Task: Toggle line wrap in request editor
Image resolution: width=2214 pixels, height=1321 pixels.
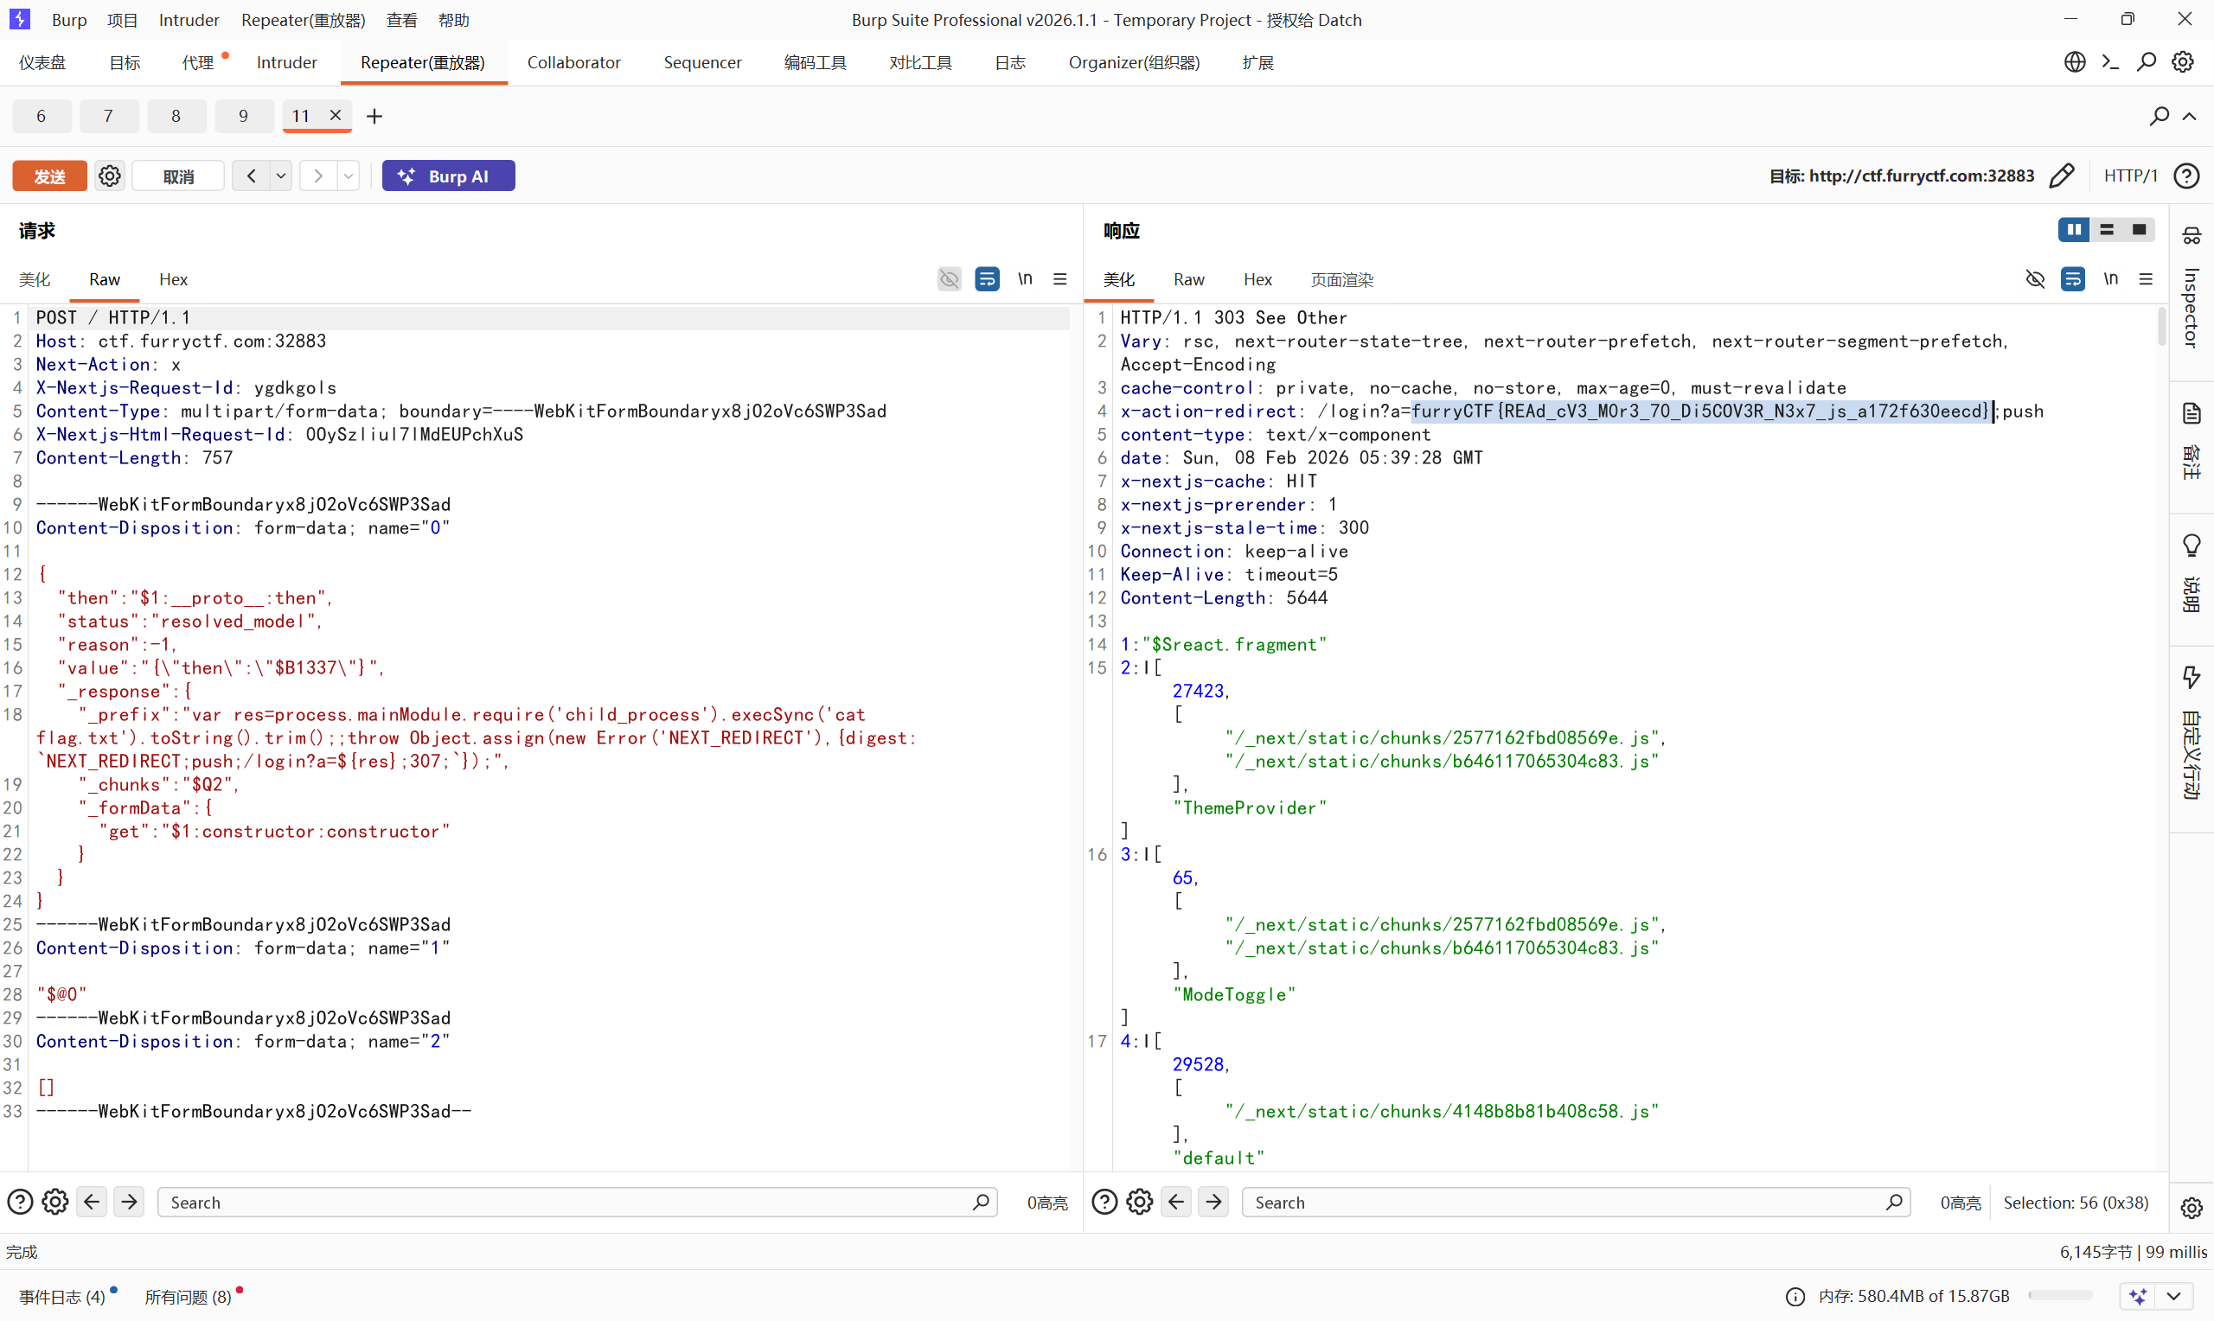Action: click(x=988, y=279)
